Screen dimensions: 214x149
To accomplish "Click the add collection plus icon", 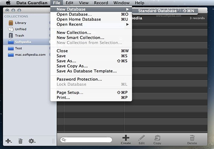I will 8,141.
